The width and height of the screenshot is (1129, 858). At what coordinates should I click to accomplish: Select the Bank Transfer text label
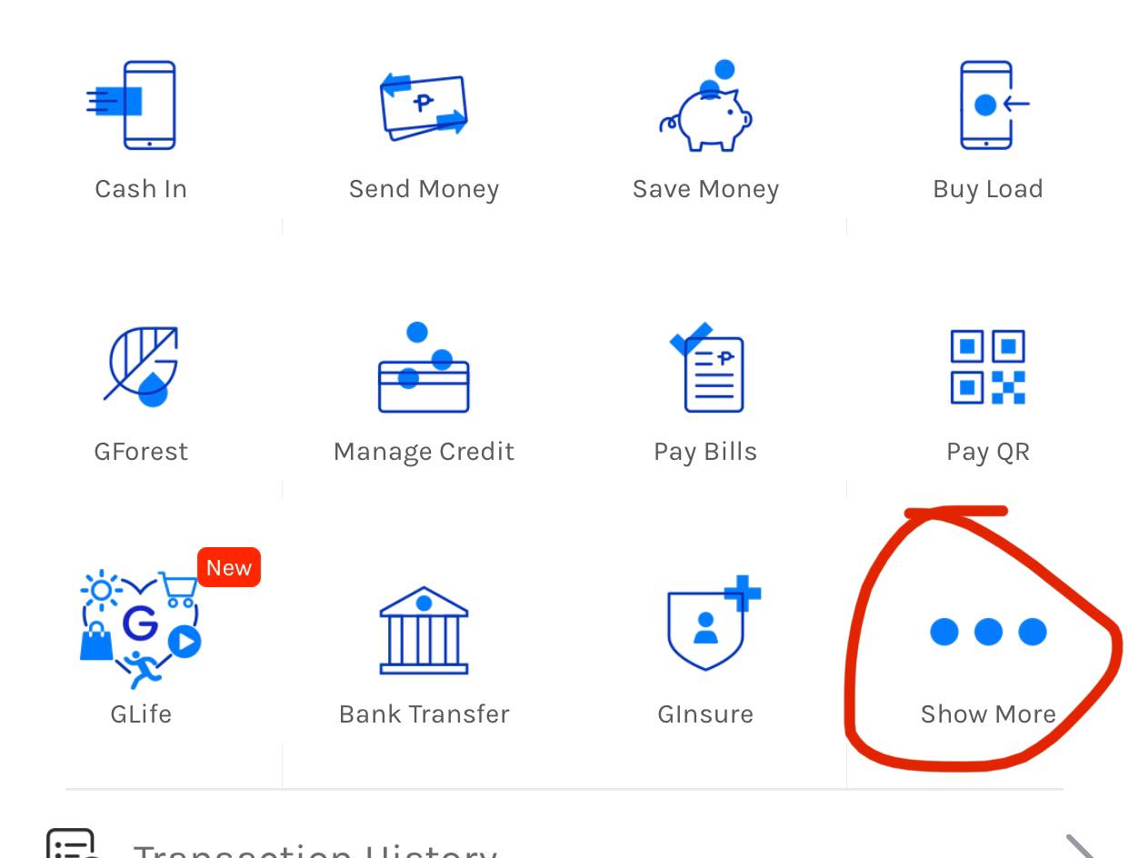click(424, 714)
